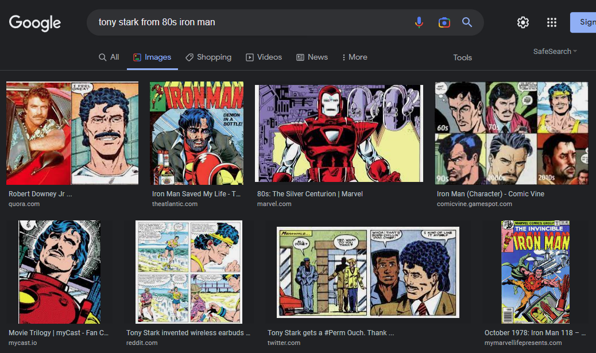This screenshot has width=596, height=353.
Task: Click 'Iron Man (Character) - Comic Vine' title
Action: click(x=490, y=194)
